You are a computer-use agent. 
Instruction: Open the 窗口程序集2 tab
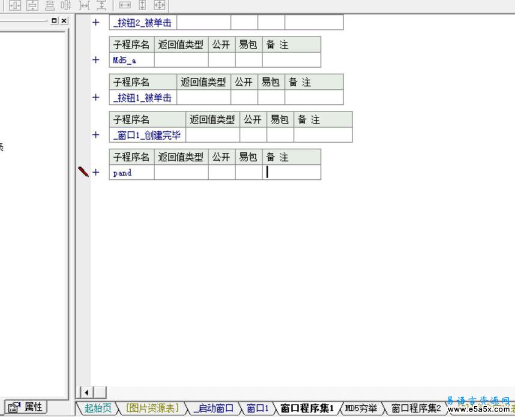[x=416, y=408]
